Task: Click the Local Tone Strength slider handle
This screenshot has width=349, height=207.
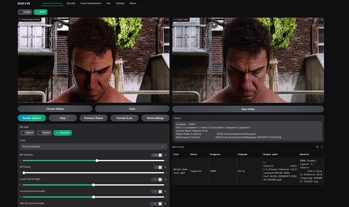Action: coord(94,185)
